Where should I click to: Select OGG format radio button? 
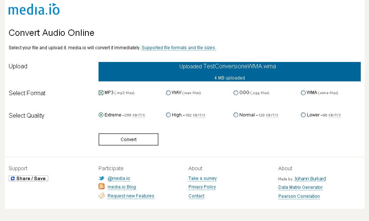click(236, 93)
